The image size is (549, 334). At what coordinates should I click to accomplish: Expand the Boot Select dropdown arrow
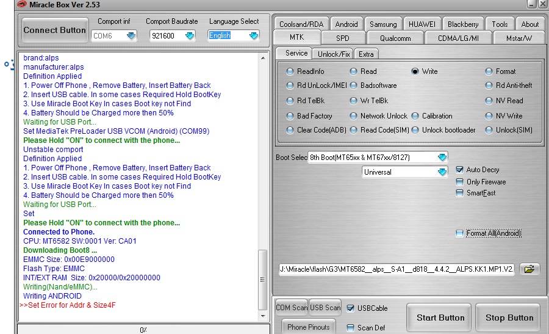[x=442, y=157]
